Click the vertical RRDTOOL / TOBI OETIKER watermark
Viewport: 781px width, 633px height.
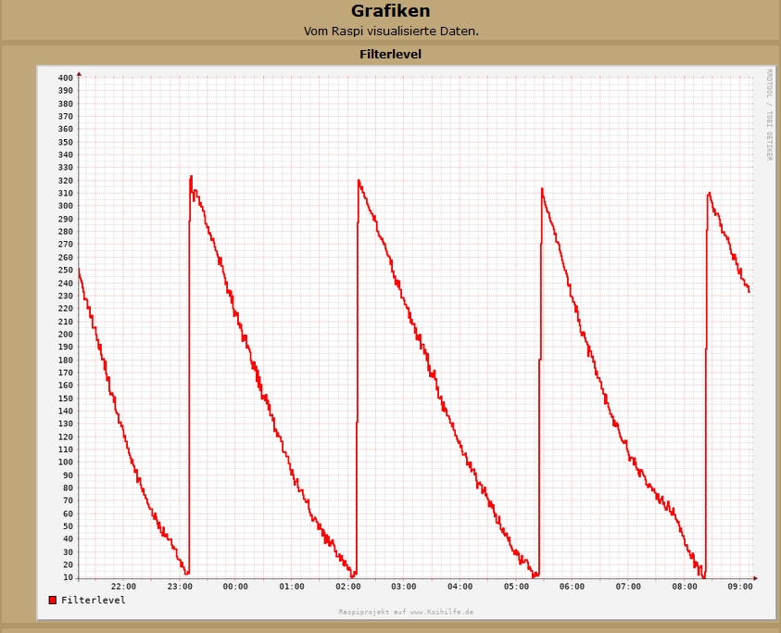pyautogui.click(x=768, y=114)
